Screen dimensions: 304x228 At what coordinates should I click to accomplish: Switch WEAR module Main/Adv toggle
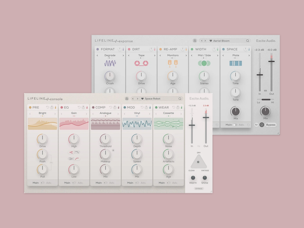tap(168, 183)
